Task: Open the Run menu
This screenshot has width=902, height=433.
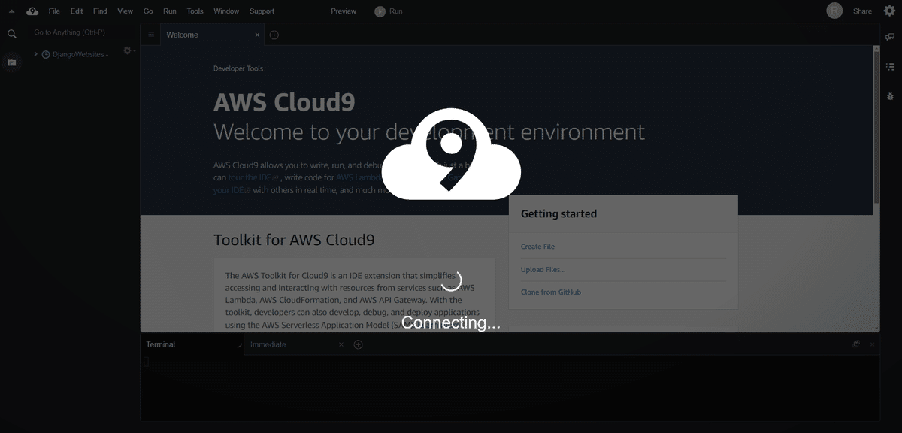Action: point(170,11)
